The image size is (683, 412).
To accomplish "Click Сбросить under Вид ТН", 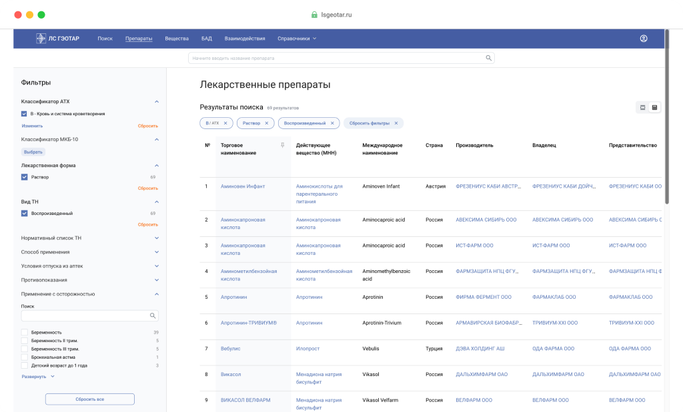I will point(147,225).
